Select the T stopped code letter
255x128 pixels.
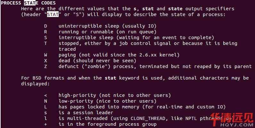[45, 43]
